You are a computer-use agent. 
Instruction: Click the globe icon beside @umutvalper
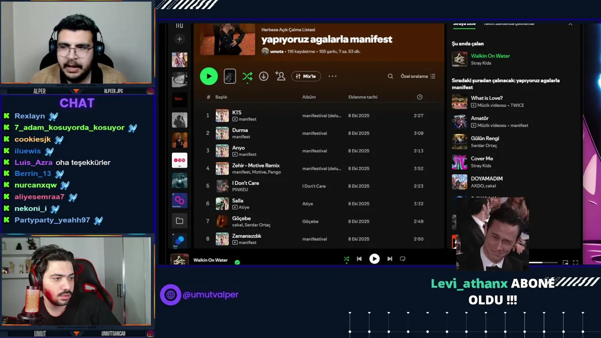(170, 295)
